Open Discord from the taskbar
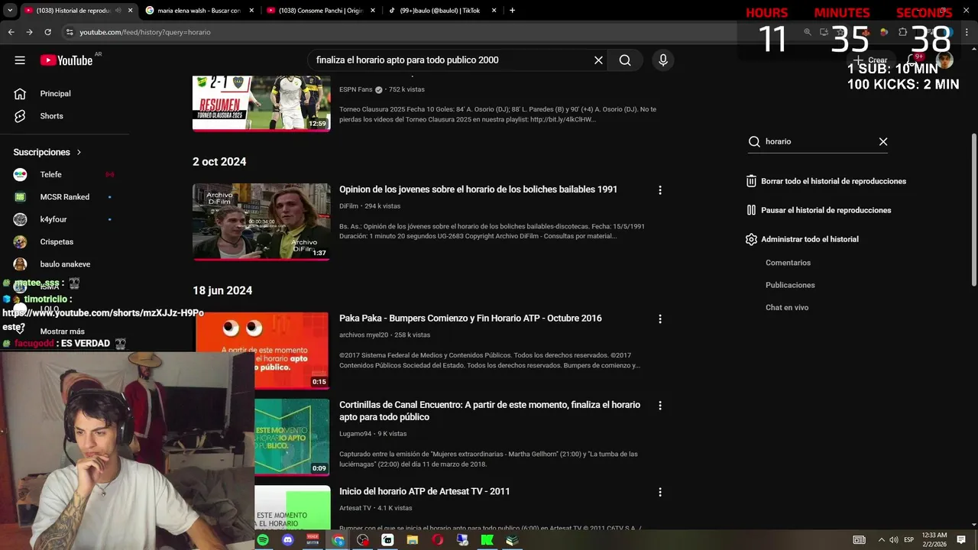 [288, 540]
